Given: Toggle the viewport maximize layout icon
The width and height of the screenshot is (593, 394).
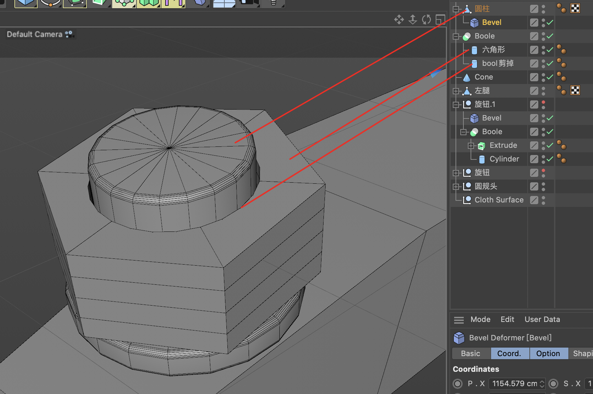Looking at the screenshot, I should coord(440,19).
